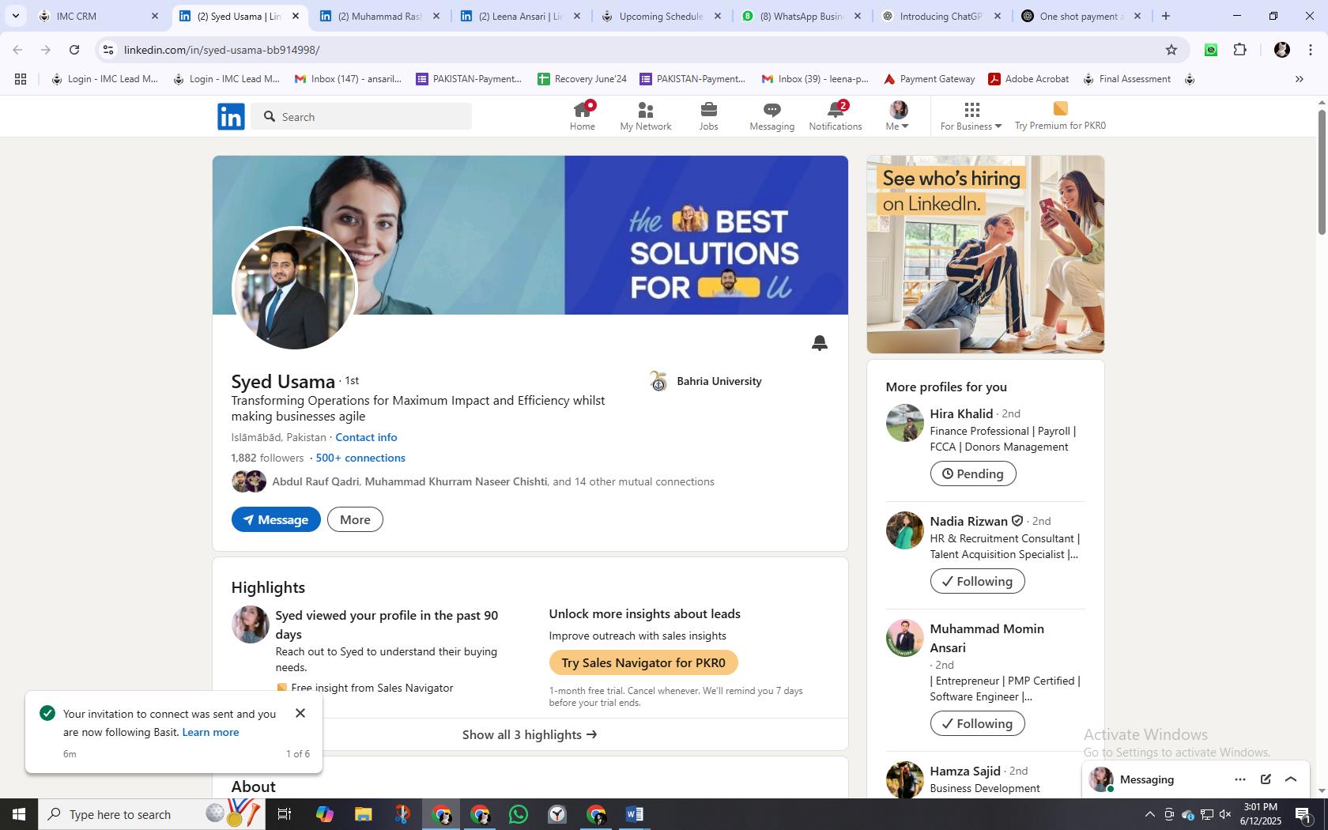Withdraw Pending invite to Hira Khalid
The height and width of the screenshot is (830, 1328).
[973, 473]
